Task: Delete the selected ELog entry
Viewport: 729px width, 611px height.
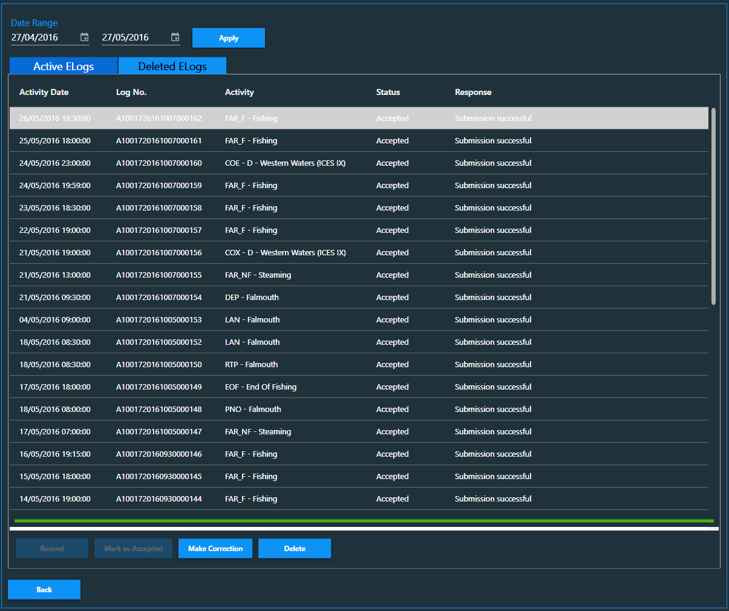Action: click(x=295, y=549)
